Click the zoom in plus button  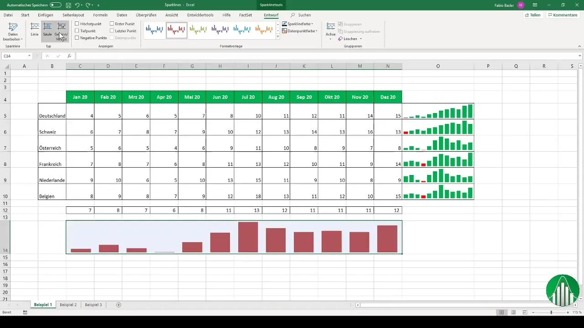tap(568, 313)
